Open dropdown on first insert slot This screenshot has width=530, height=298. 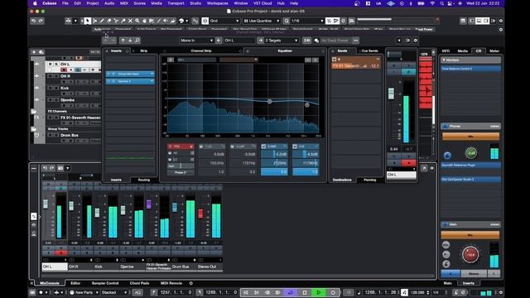click(x=152, y=74)
